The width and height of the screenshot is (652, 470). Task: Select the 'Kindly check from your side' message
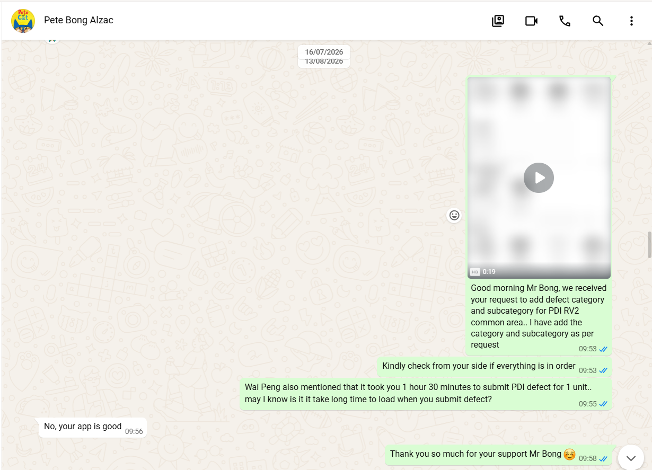coord(495,367)
